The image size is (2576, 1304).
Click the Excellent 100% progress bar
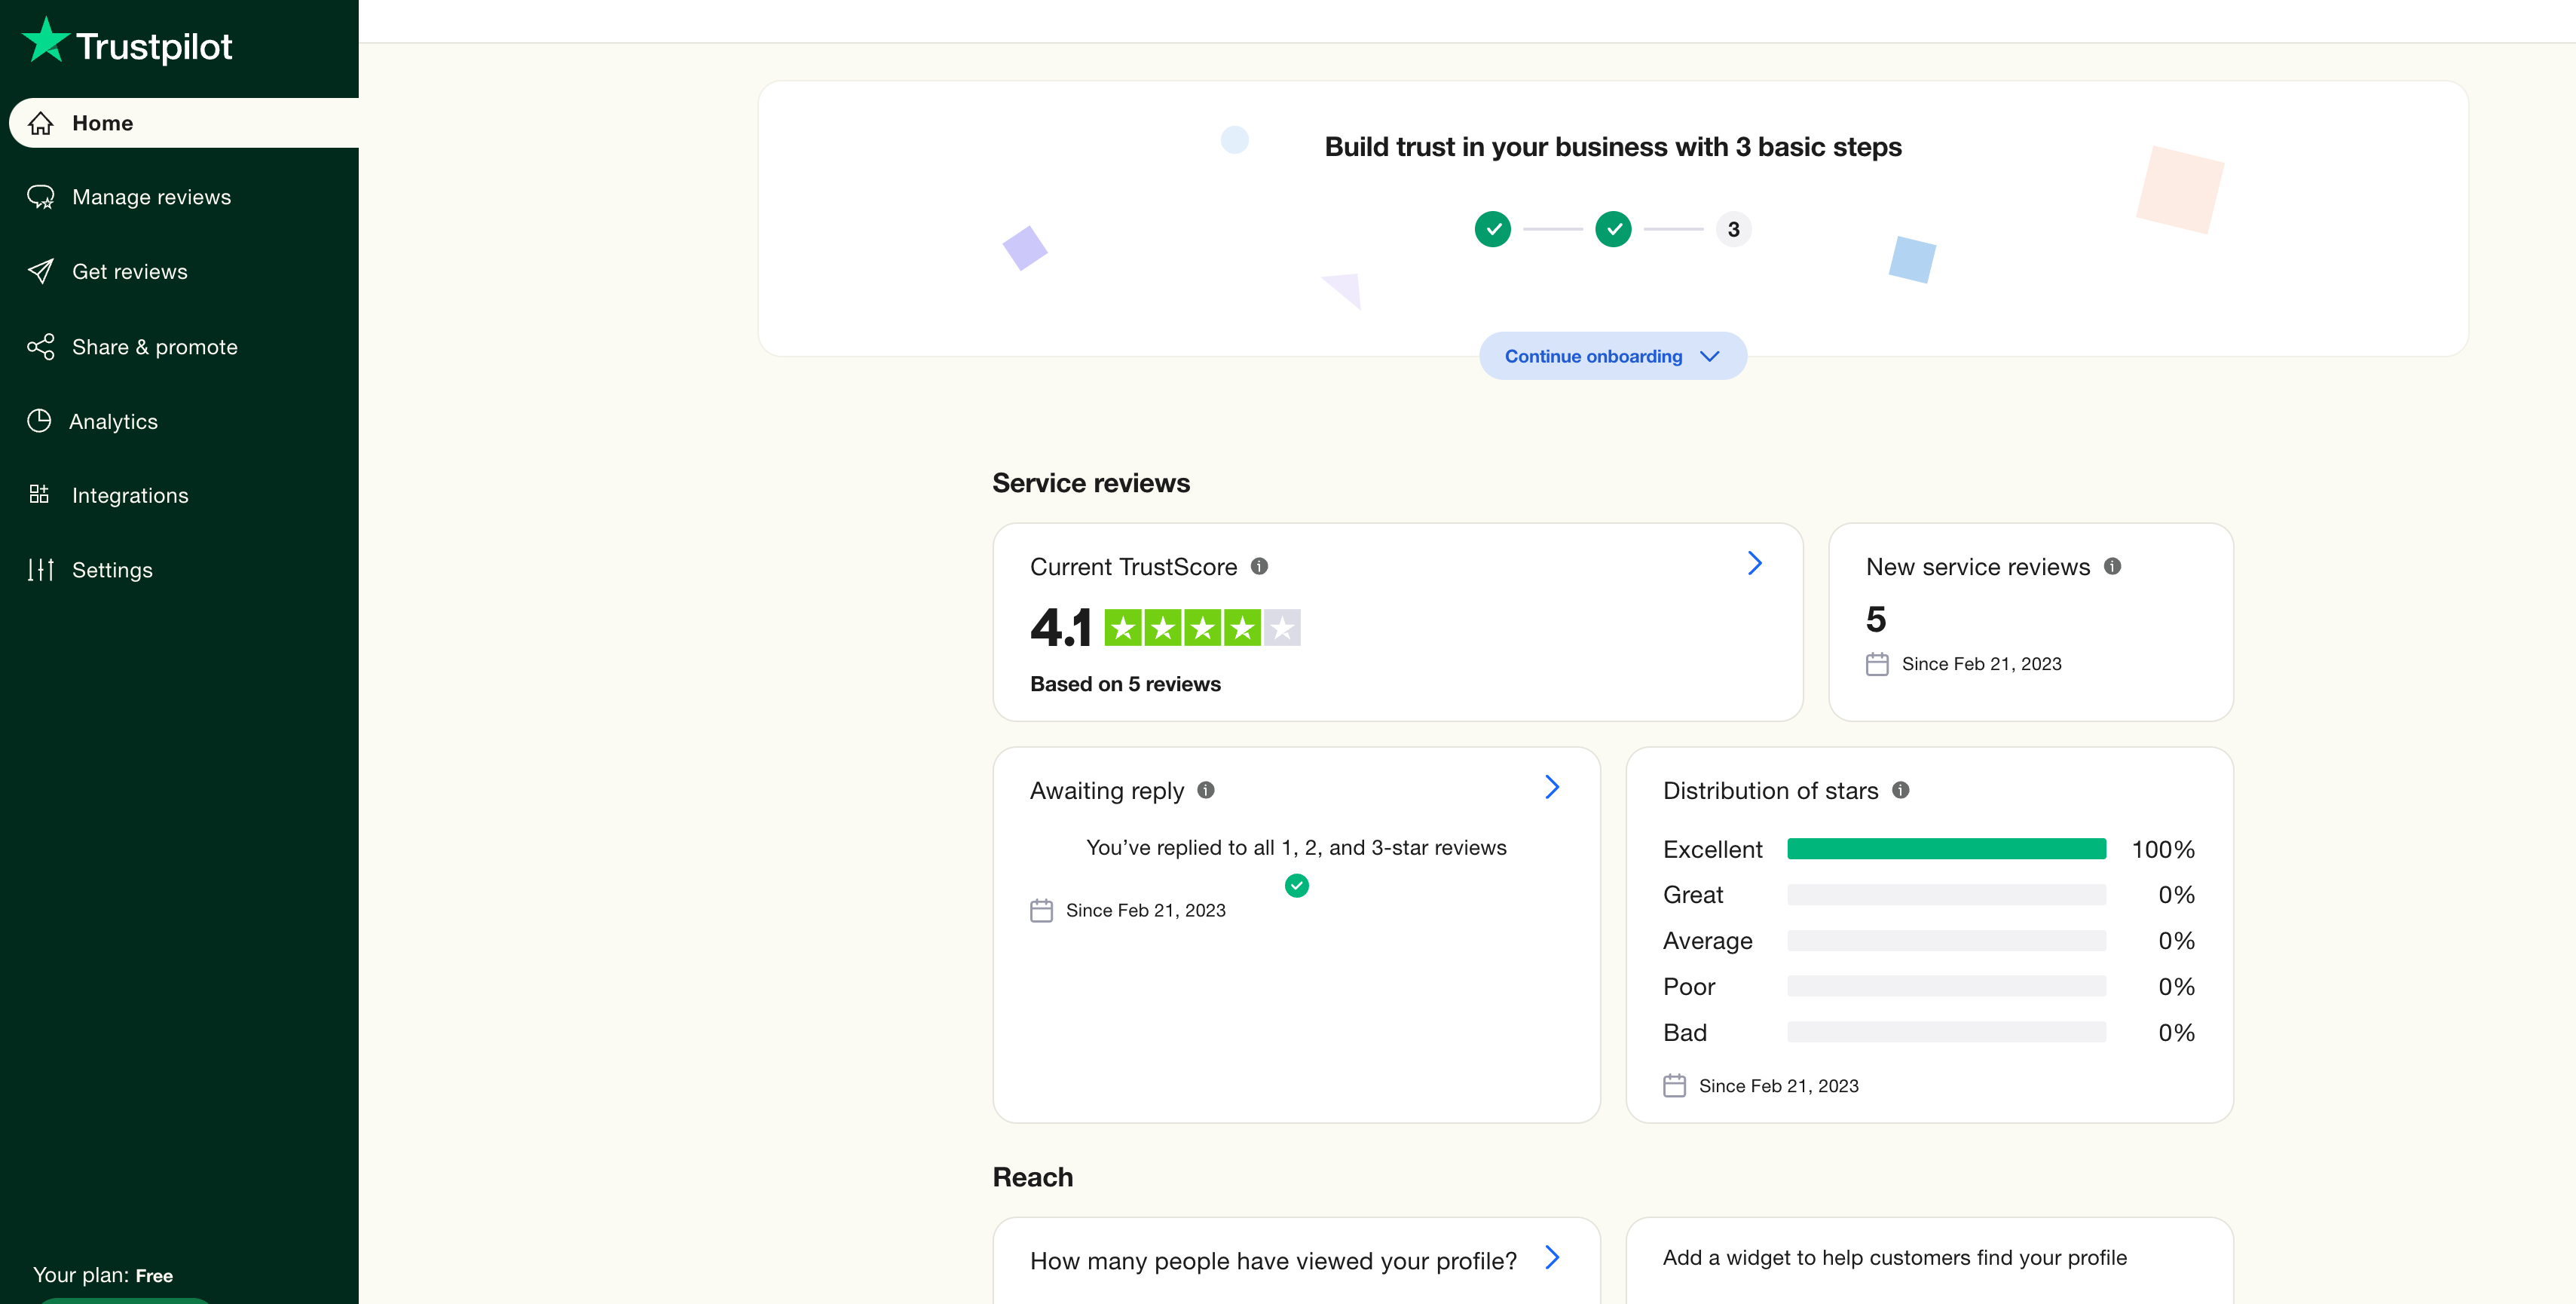[1946, 848]
